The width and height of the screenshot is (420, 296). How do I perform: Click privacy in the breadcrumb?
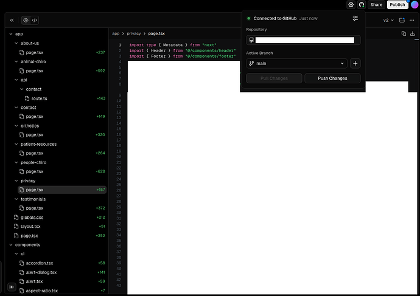pos(134,33)
